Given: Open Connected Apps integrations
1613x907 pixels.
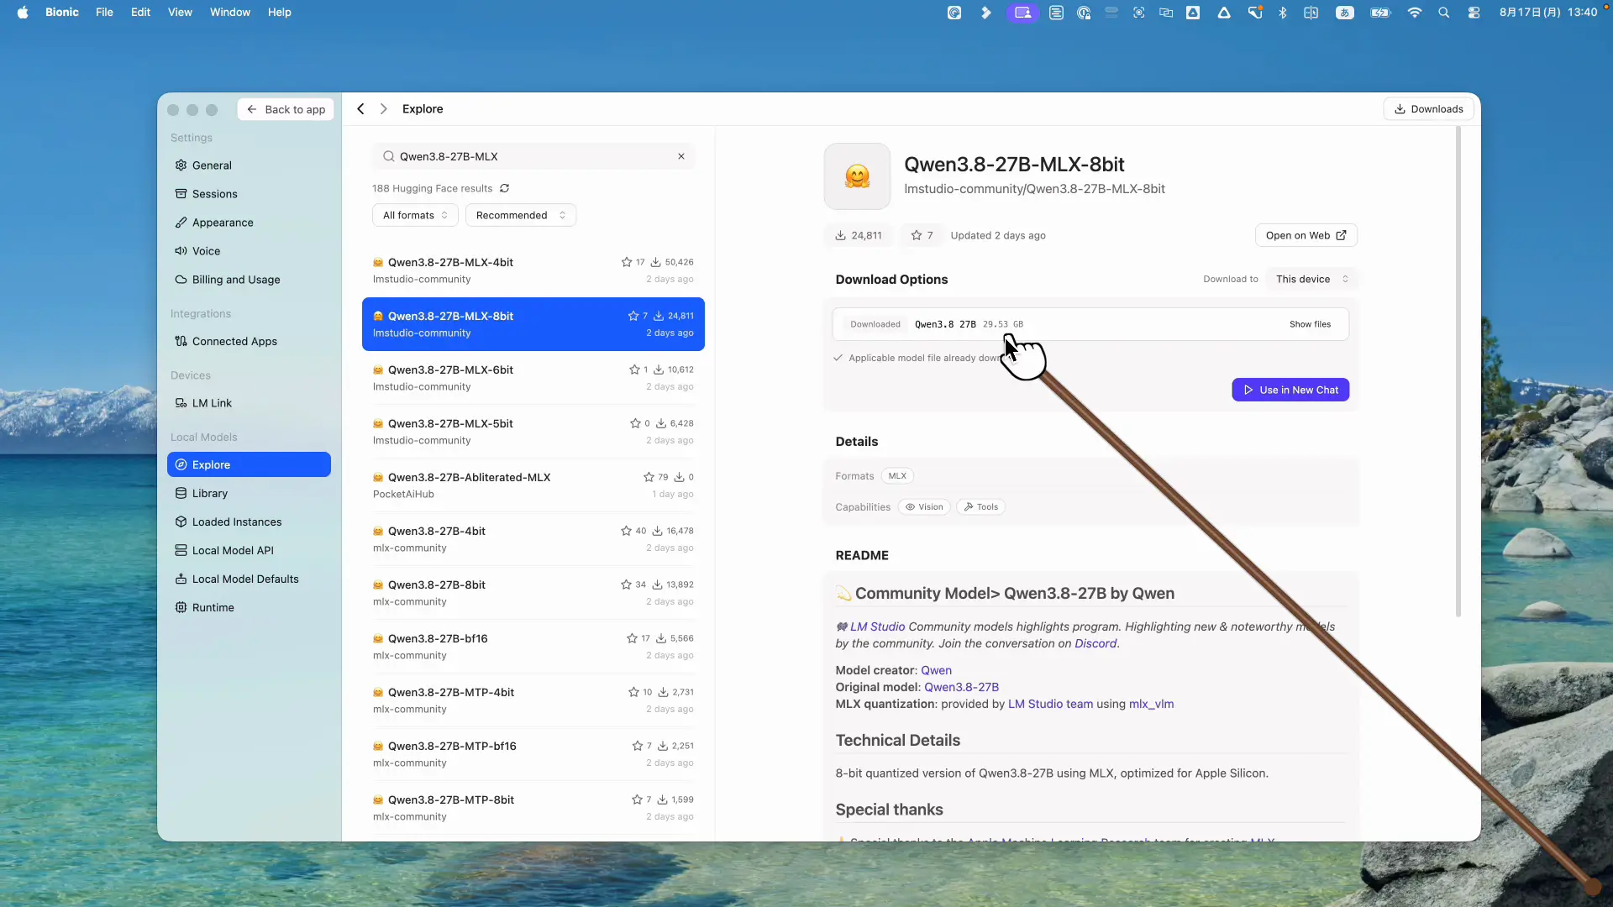Looking at the screenshot, I should [x=249, y=341].
